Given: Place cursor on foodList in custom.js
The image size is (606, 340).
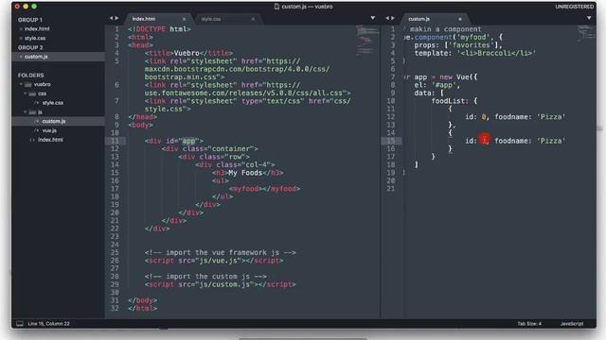Looking at the screenshot, I should click(448, 101).
